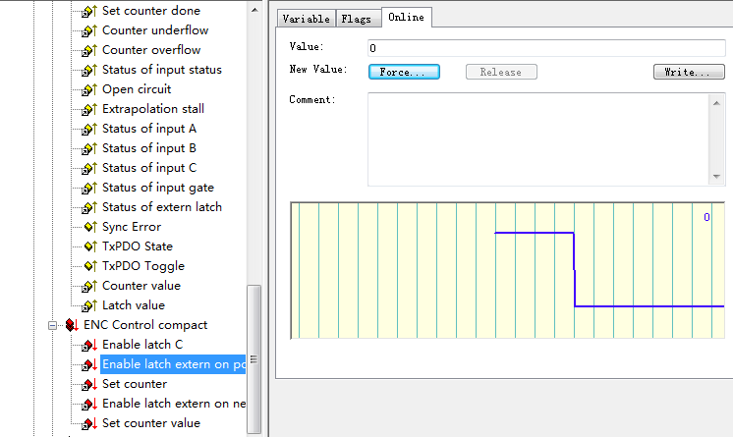
Task: Select the 'Counter underflow' entry
Action: [155, 30]
